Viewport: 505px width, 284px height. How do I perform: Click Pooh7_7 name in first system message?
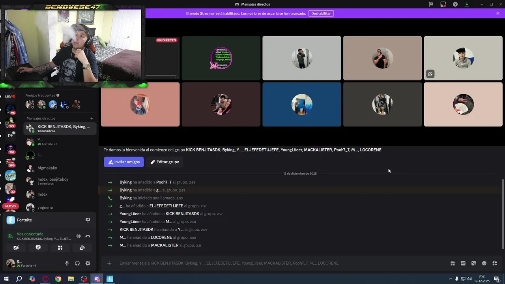[164, 182]
